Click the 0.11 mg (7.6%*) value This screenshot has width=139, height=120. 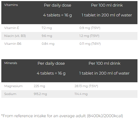[x=90, y=44]
